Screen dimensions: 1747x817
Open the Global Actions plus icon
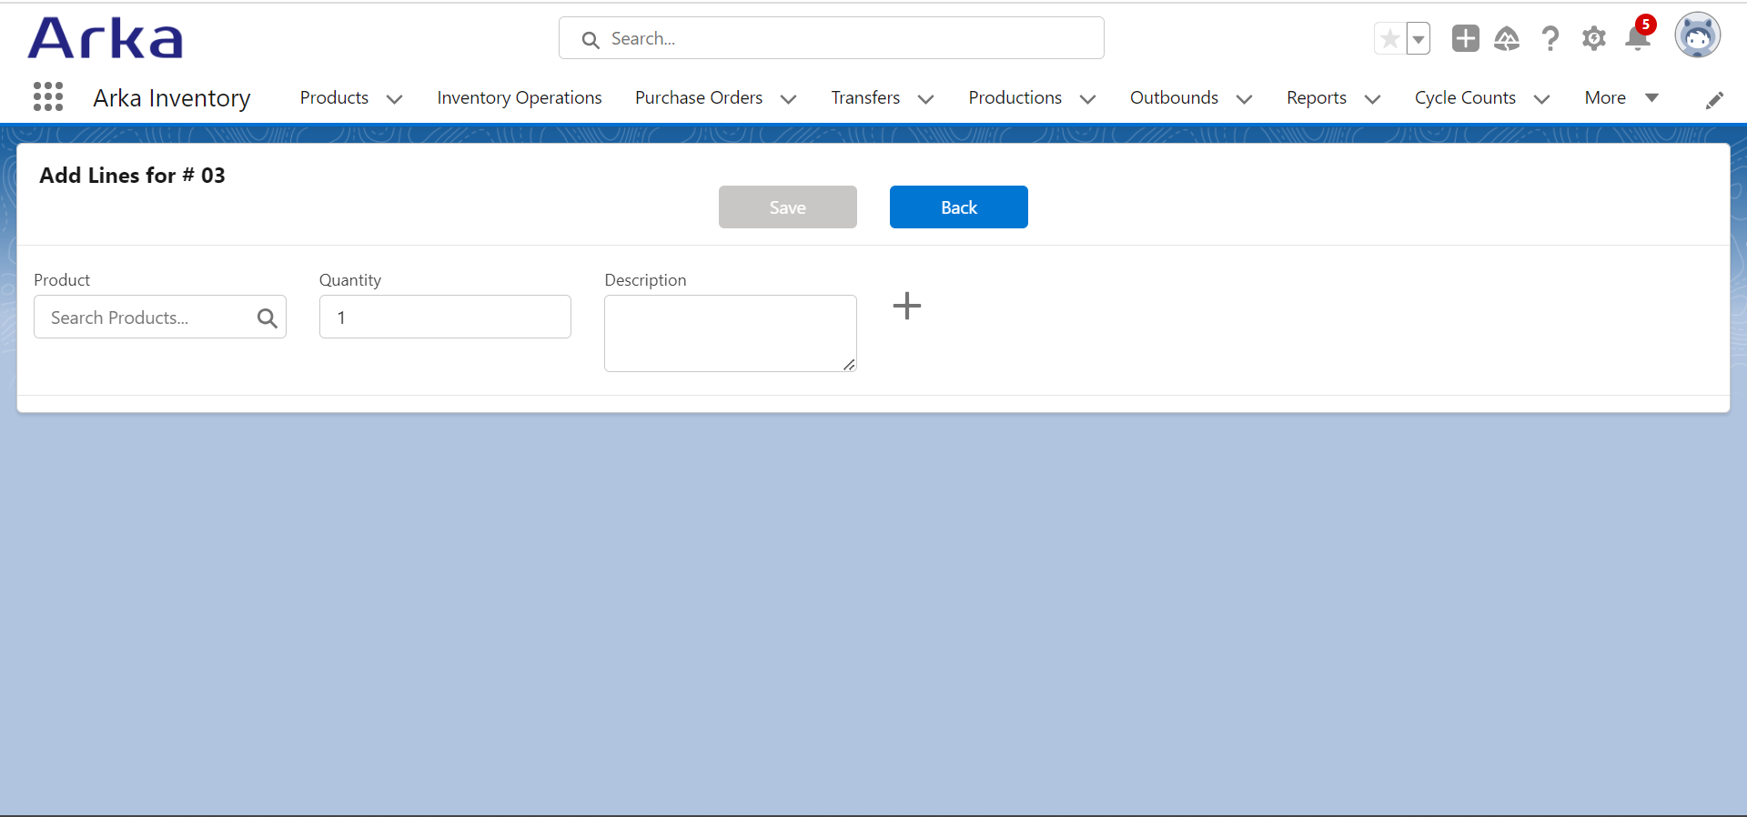tap(1465, 38)
